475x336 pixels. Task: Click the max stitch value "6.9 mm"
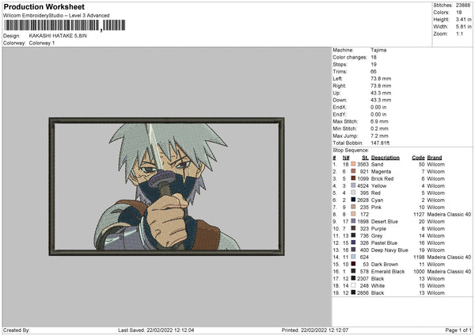tap(379, 121)
